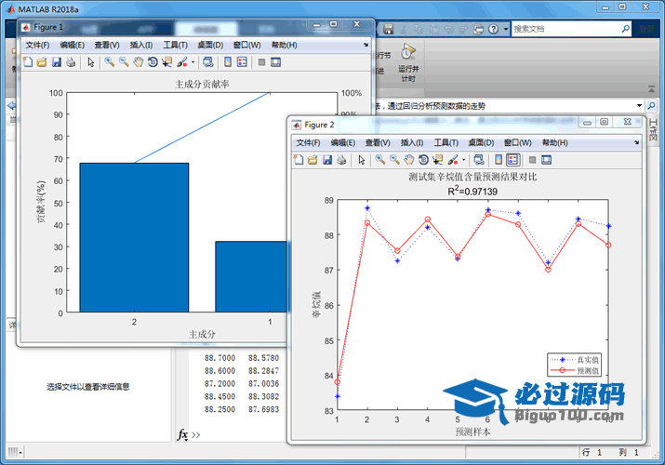This screenshot has width=665, height=465.
Task: Toggle Edit Plot arrow in Figure 1 toolbar
Action: pyautogui.click(x=90, y=62)
